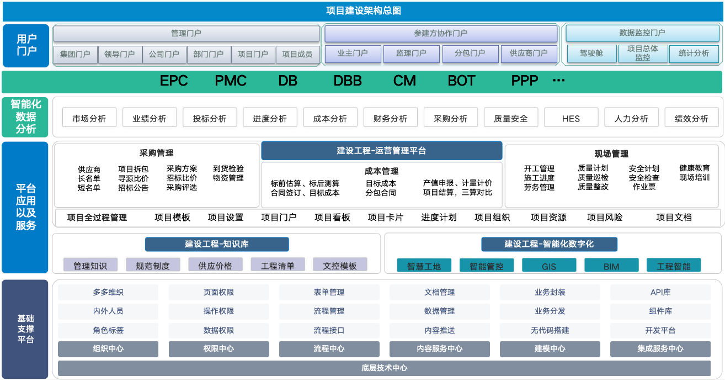Image resolution: width=725 pixels, height=381 pixels.
Task: Open the GIS box
Action: point(549,266)
